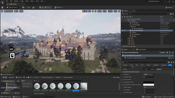
Task: Open Sky Atmosphere Ambient Contribution white swatch
Action: tap(148, 85)
